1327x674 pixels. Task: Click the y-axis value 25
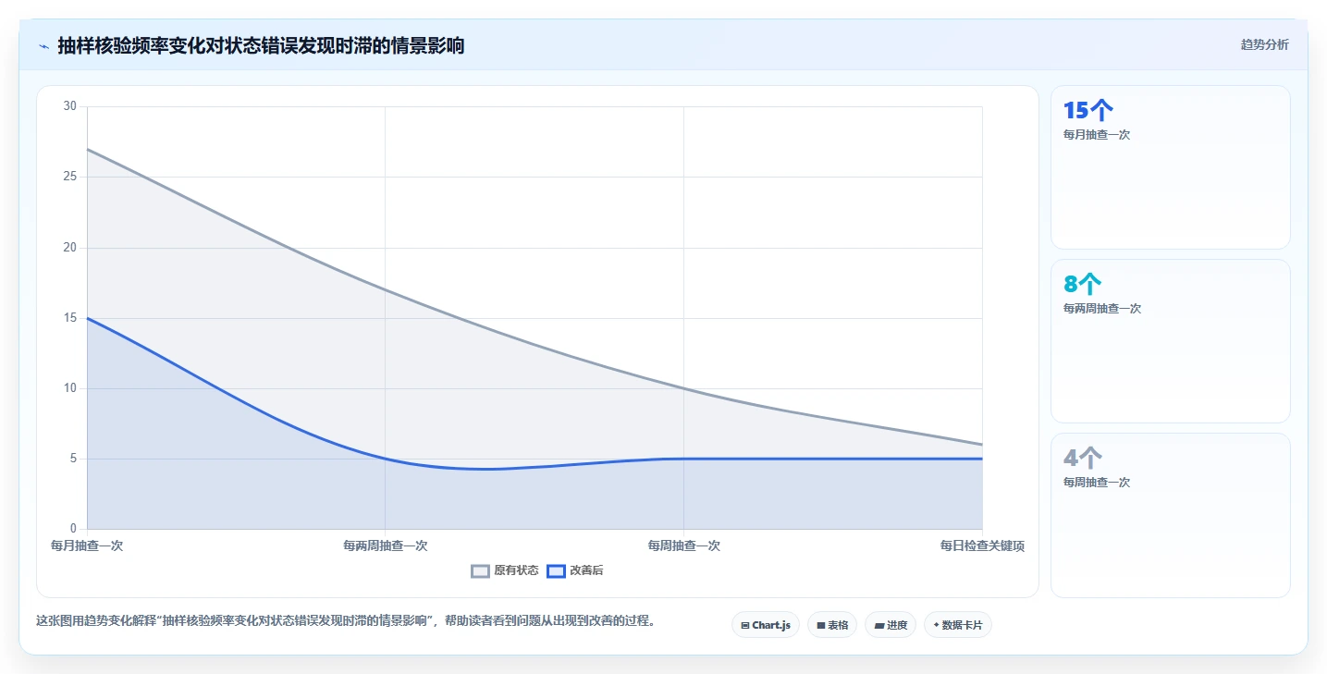pyautogui.click(x=70, y=177)
